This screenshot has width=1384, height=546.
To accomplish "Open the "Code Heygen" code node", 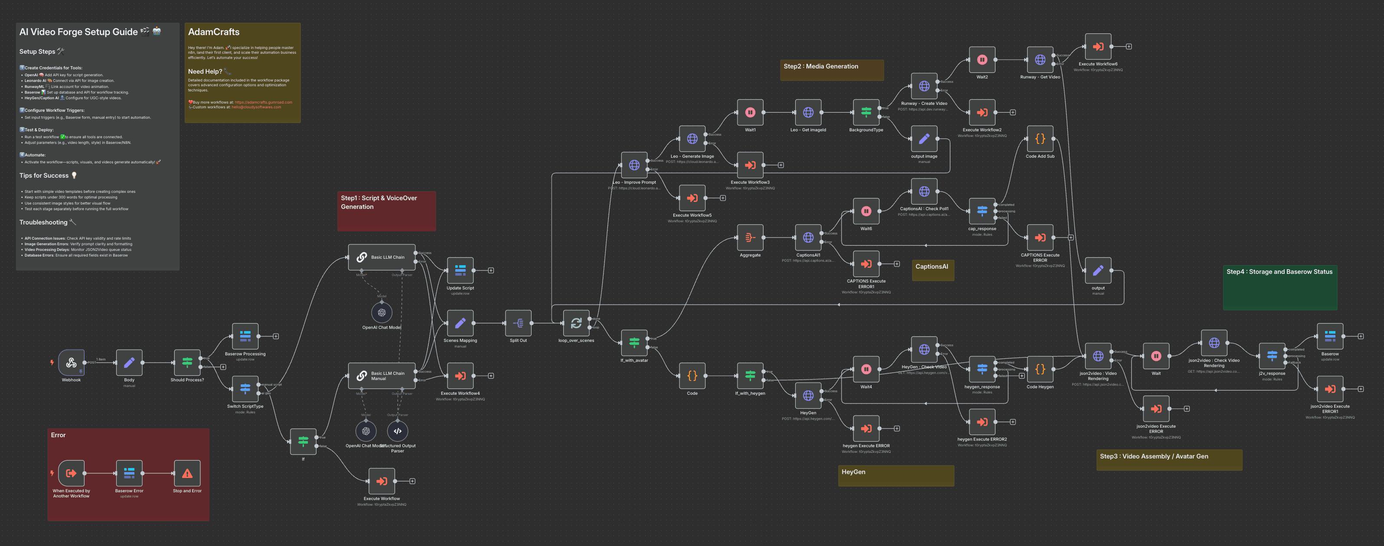I will click(1040, 369).
